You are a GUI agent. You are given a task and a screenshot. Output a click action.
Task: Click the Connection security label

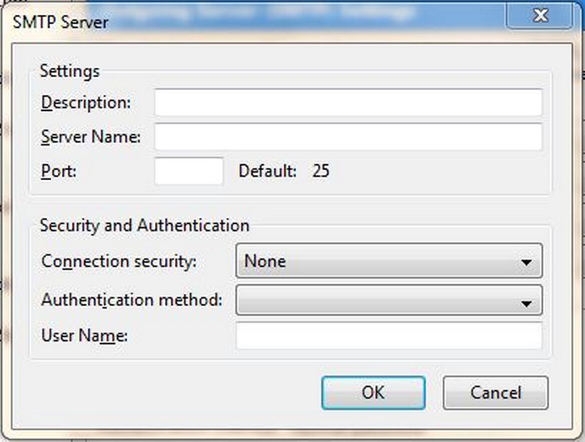tap(119, 261)
